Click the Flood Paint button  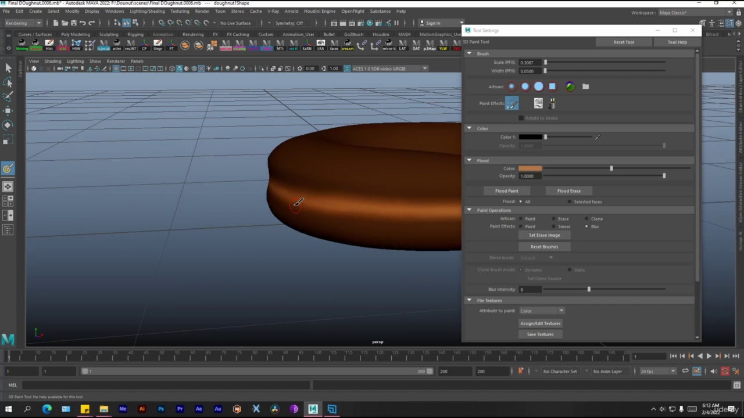[x=506, y=190]
